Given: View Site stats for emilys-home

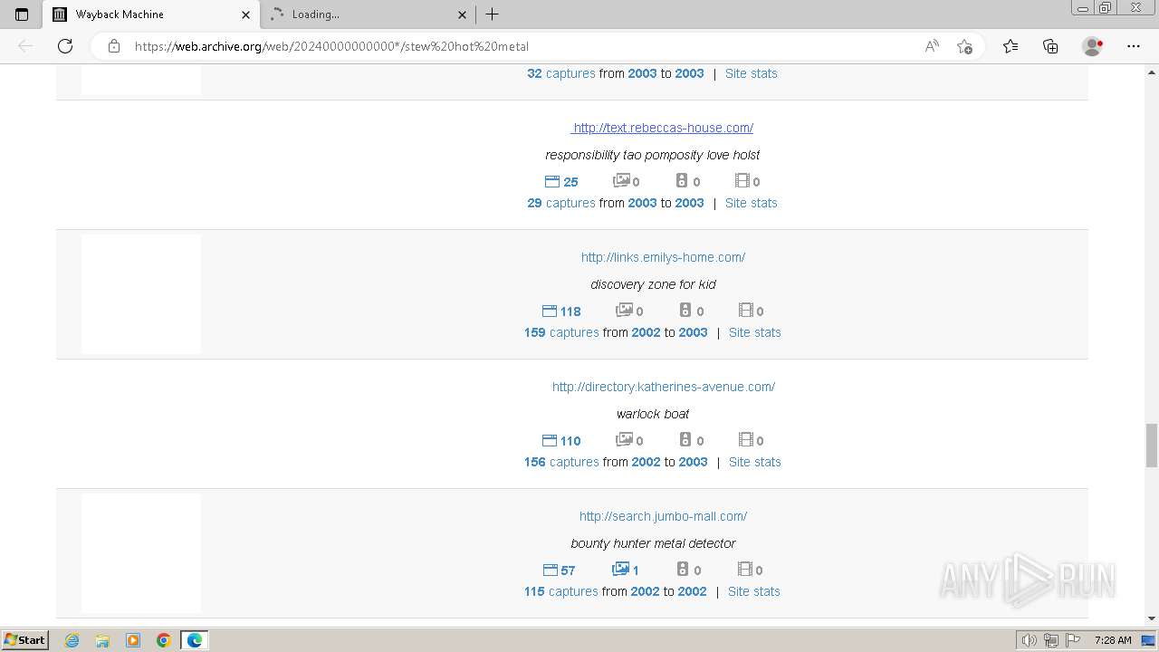Looking at the screenshot, I should [x=754, y=332].
